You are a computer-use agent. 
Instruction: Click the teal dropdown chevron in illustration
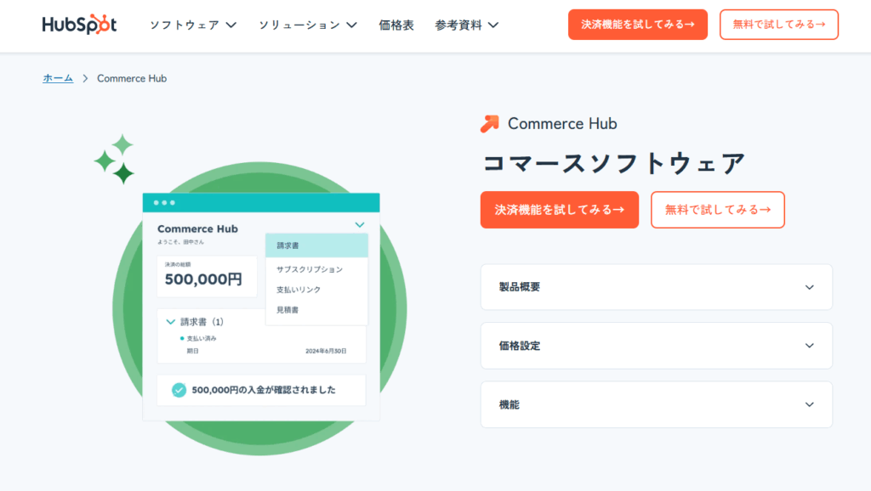(x=360, y=225)
